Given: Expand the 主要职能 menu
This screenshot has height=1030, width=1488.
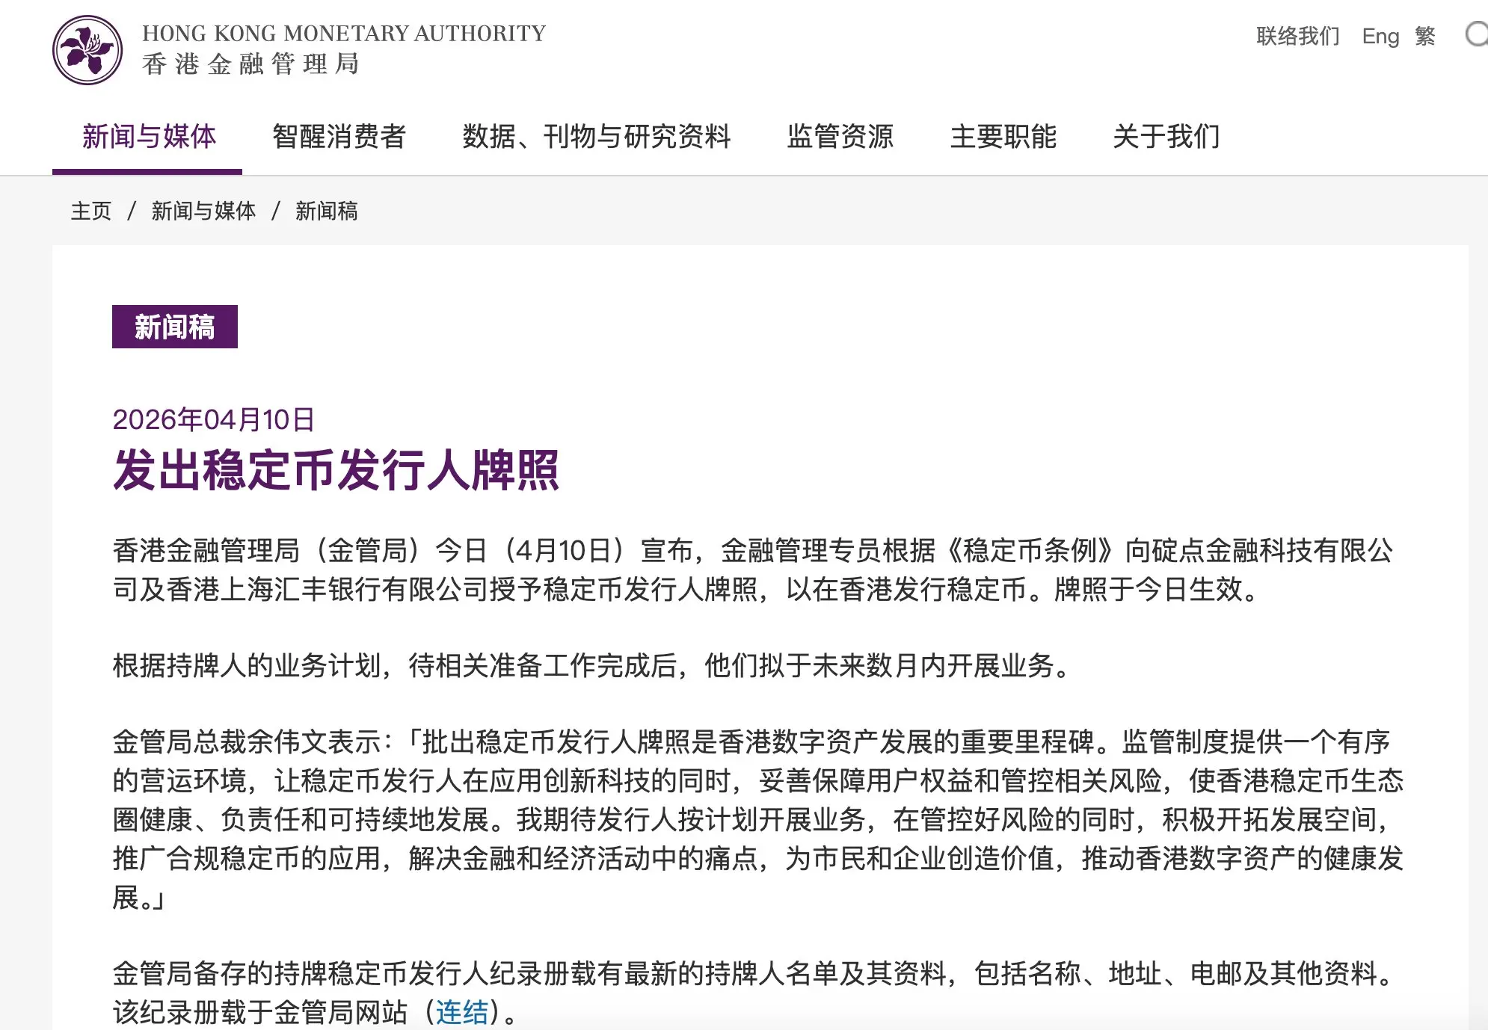Looking at the screenshot, I should point(1003,137).
